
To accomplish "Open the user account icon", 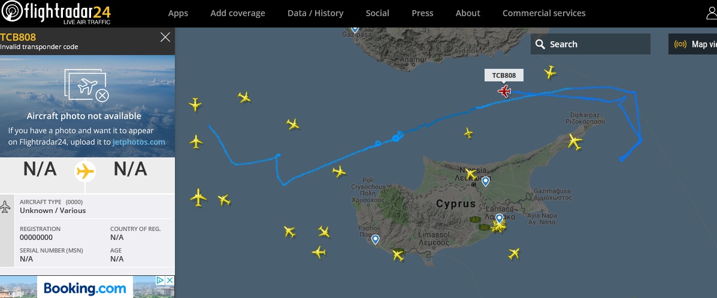I will point(712,13).
